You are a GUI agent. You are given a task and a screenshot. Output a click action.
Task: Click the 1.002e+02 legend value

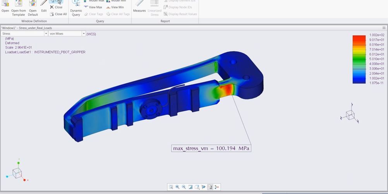tap(377, 35)
